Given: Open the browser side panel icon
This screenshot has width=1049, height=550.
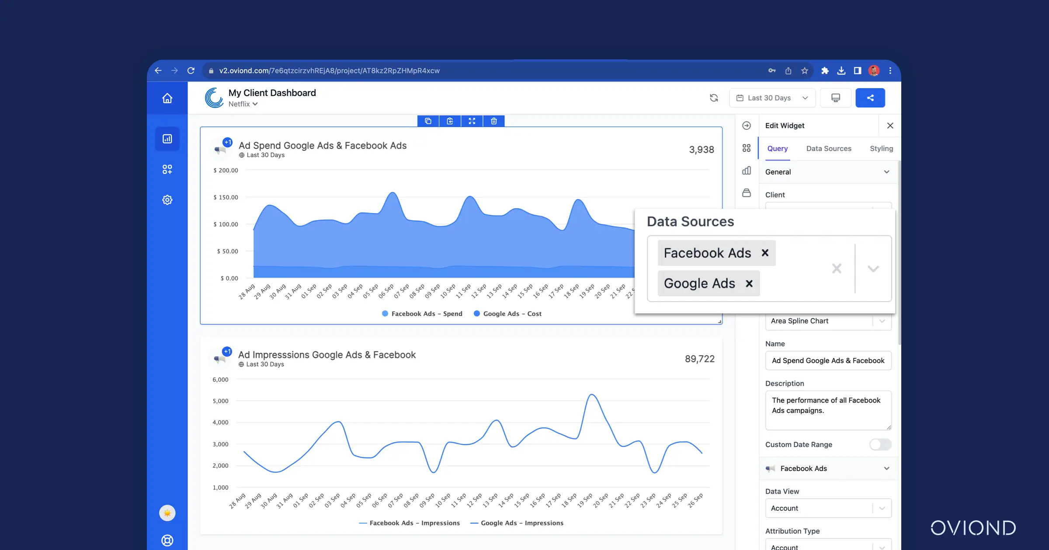Looking at the screenshot, I should (858, 71).
